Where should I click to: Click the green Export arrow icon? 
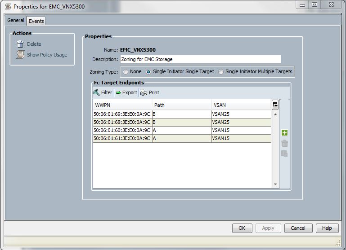(x=118, y=92)
